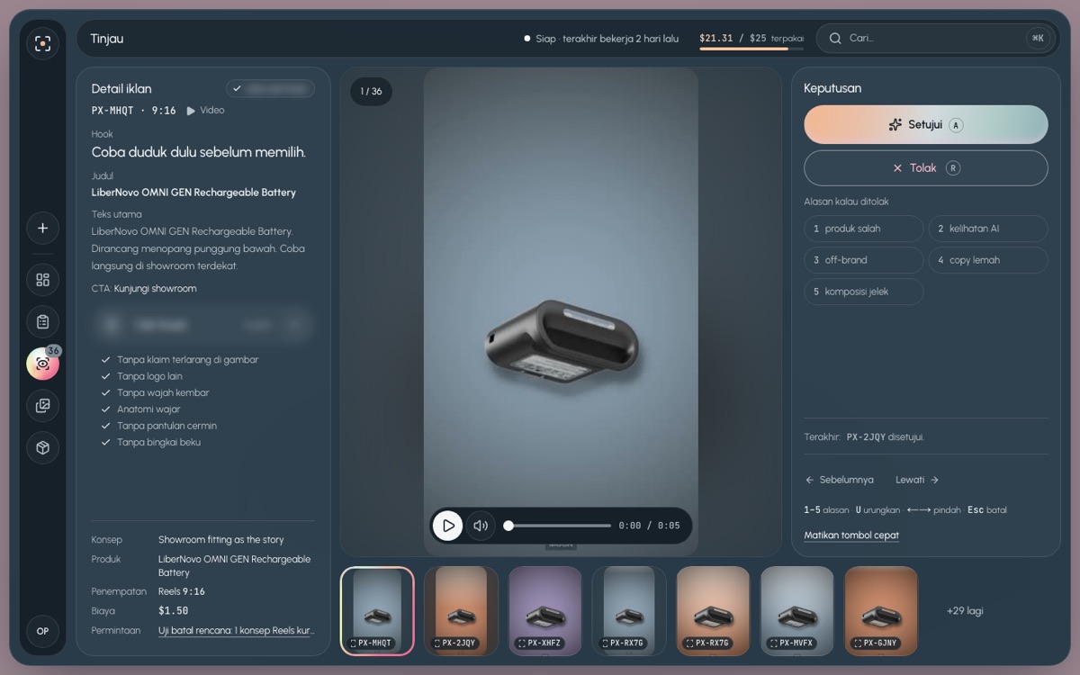The image size is (1080, 675).
Task: Select rejection reason "produk salah"
Action: (x=863, y=229)
